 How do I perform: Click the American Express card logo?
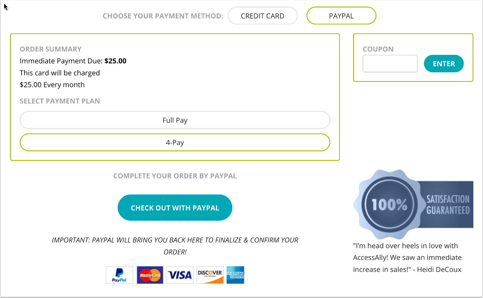point(235,275)
